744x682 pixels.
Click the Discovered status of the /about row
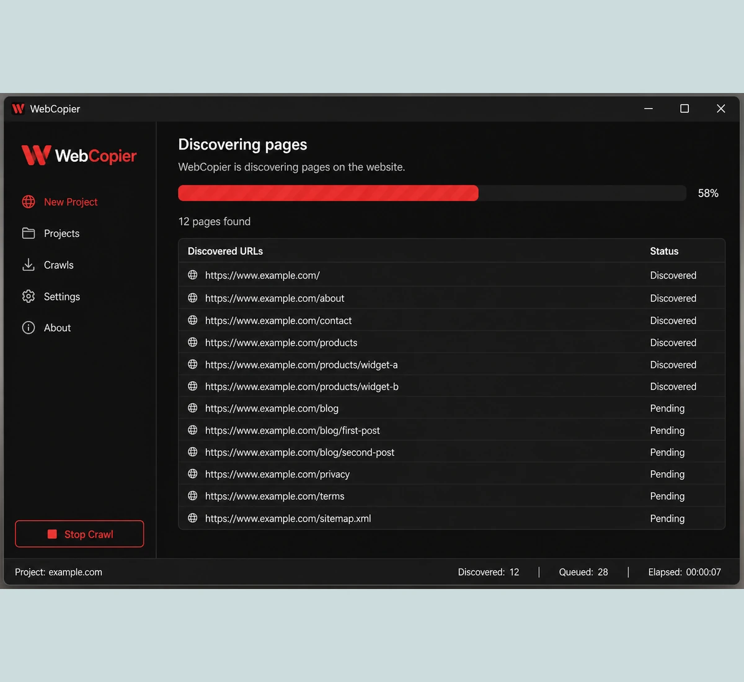[673, 298]
